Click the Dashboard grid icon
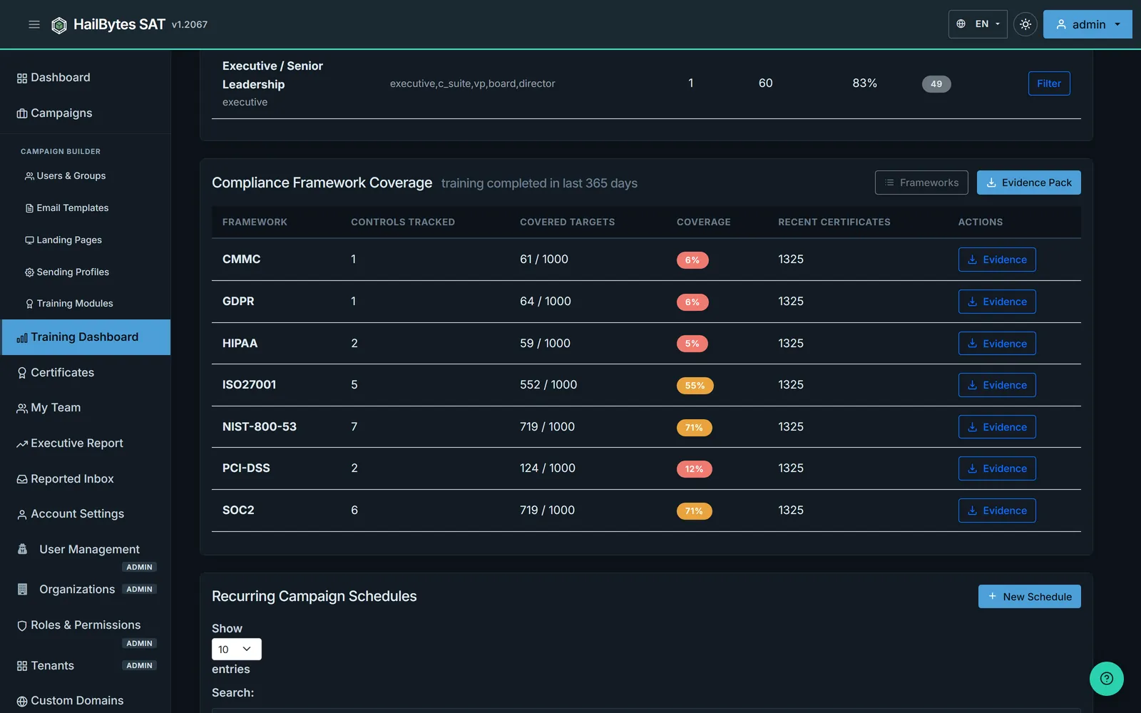This screenshot has height=713, width=1141. [x=22, y=78]
